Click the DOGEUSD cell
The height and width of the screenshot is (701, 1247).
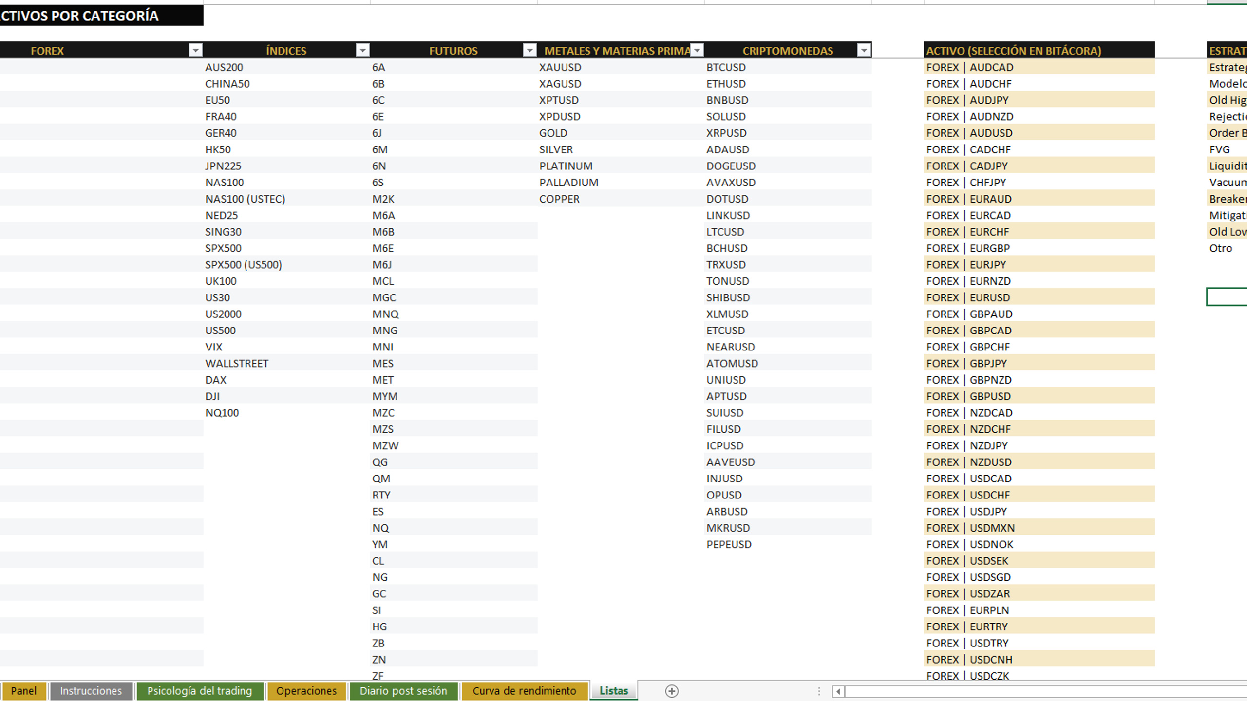point(788,166)
